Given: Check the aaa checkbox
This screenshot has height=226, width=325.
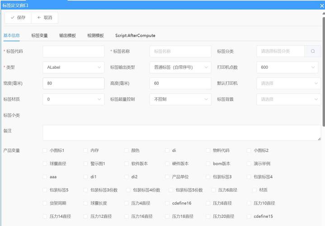Looking at the screenshot, I should [45, 177].
